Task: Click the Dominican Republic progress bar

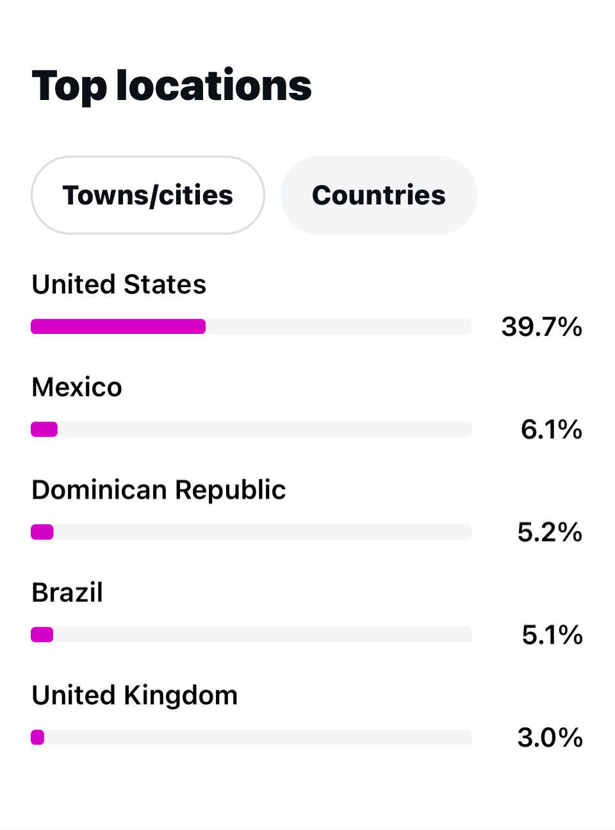Action: (x=251, y=532)
